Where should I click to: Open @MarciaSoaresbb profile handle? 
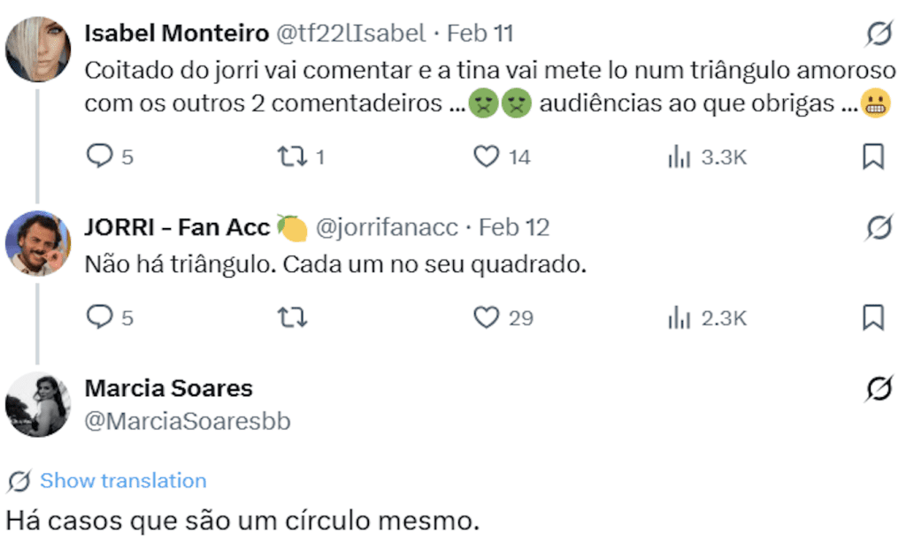[x=188, y=422]
